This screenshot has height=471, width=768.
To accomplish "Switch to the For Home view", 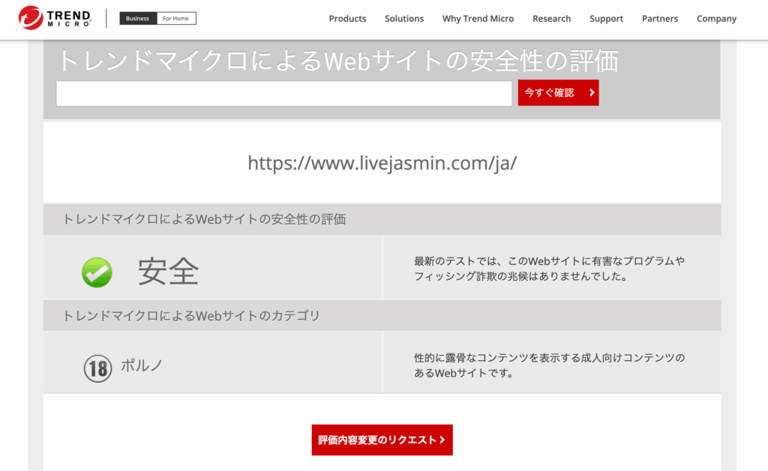I will click(x=177, y=18).
